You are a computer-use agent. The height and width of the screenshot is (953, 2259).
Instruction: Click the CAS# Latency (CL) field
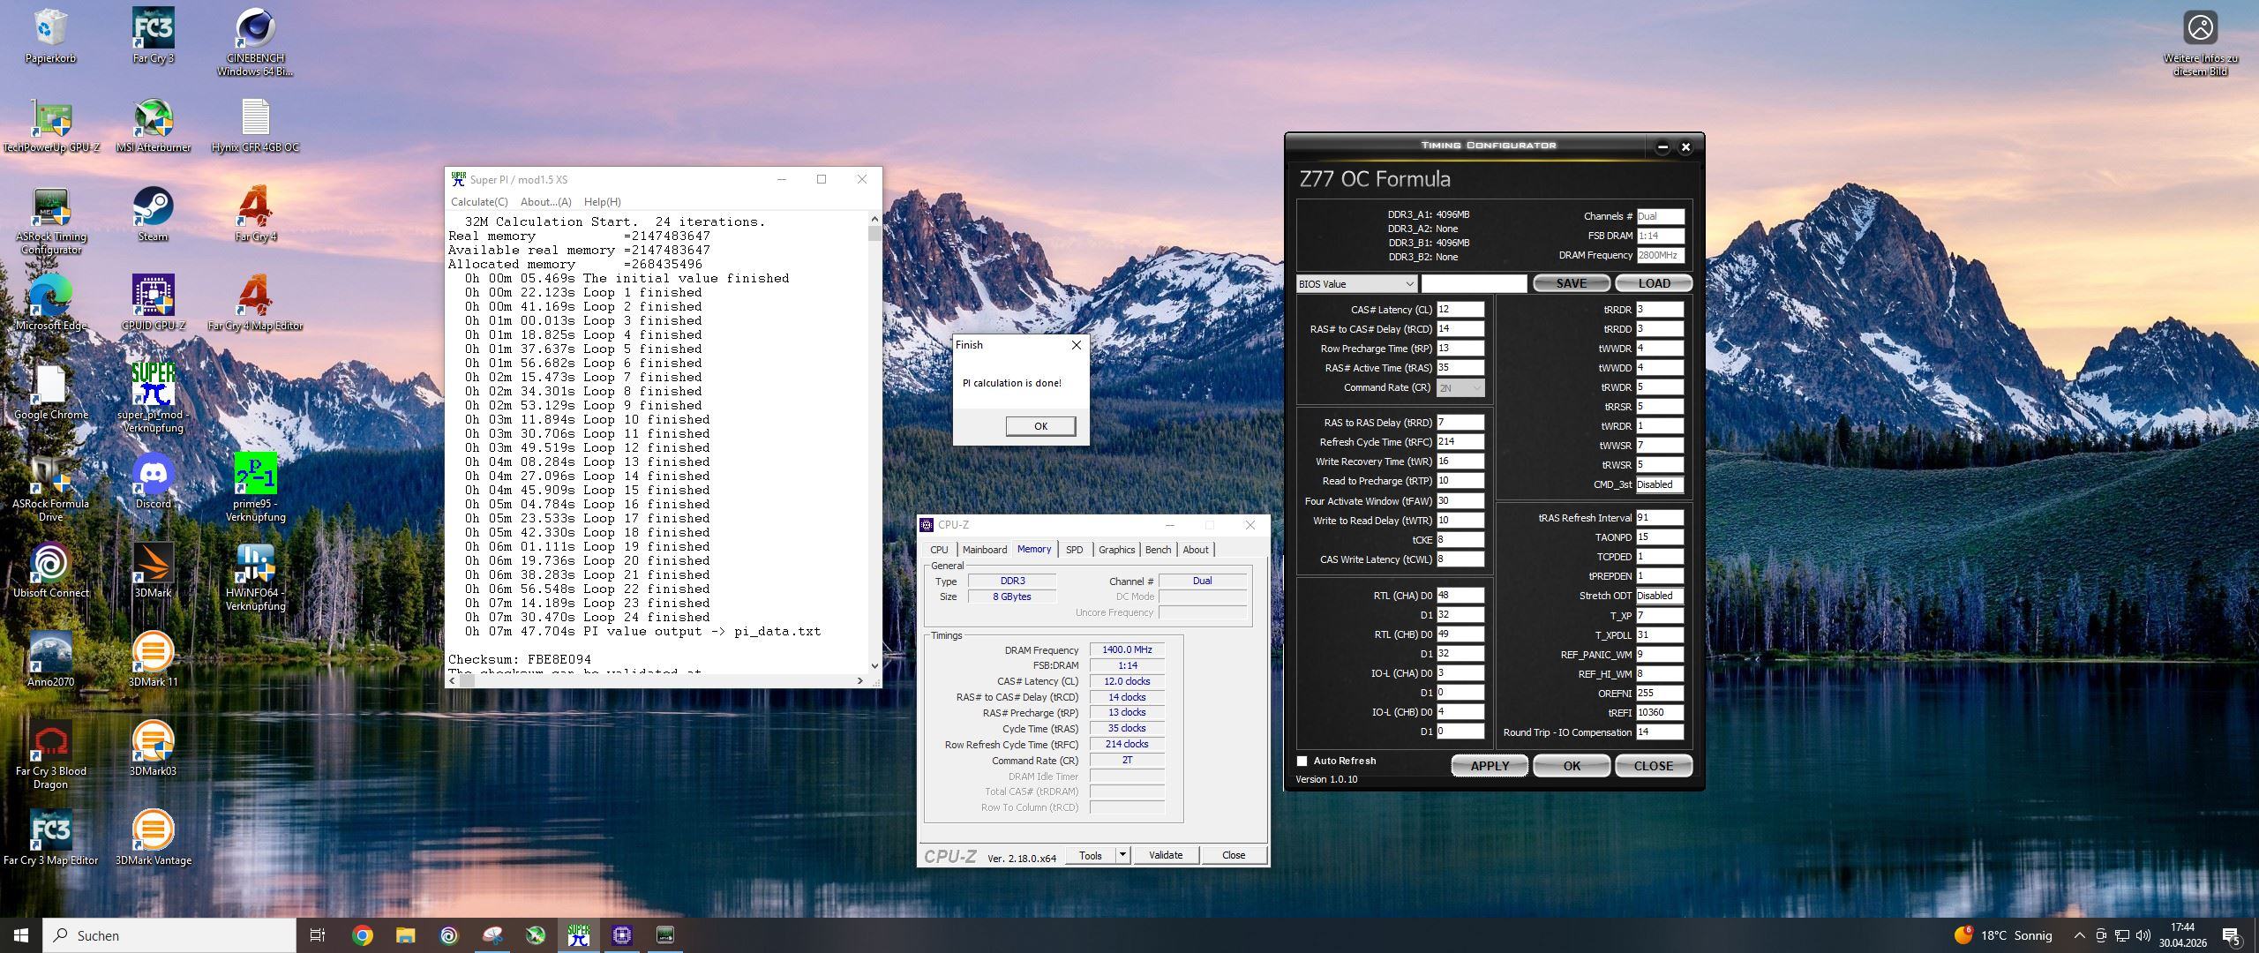point(1460,310)
